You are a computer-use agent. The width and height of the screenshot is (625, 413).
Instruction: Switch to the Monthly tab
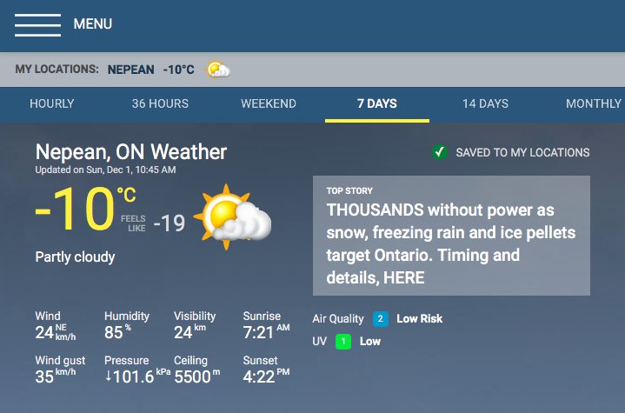point(594,103)
